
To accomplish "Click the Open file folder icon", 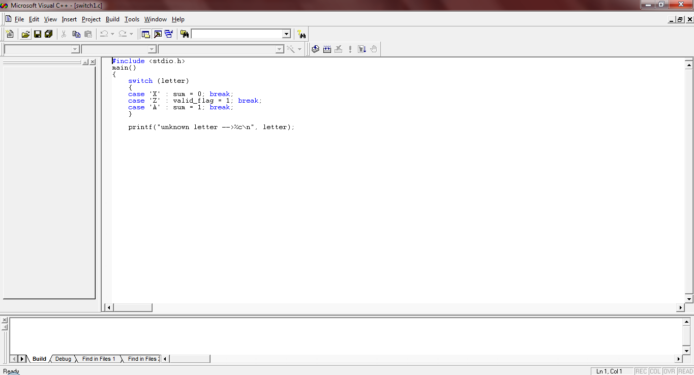I will tap(25, 34).
